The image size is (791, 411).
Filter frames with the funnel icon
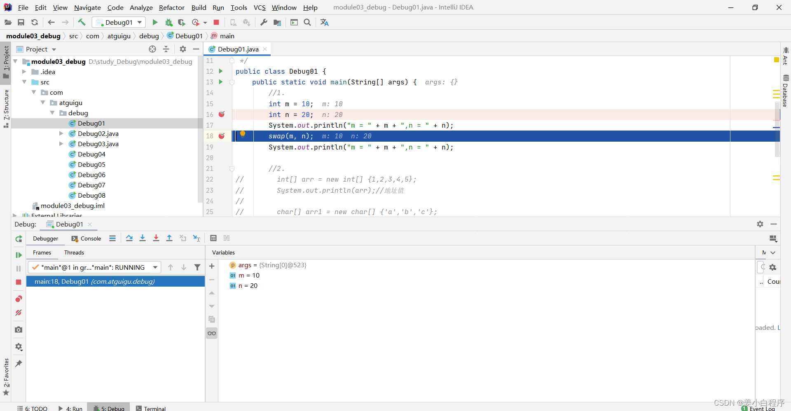[x=197, y=267]
